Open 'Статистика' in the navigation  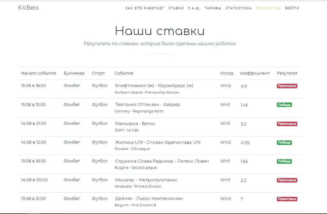tap(238, 8)
